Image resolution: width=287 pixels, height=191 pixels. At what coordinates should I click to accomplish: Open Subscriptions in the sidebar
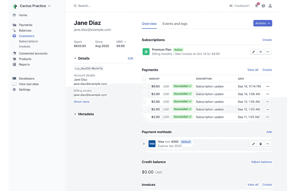point(28,41)
